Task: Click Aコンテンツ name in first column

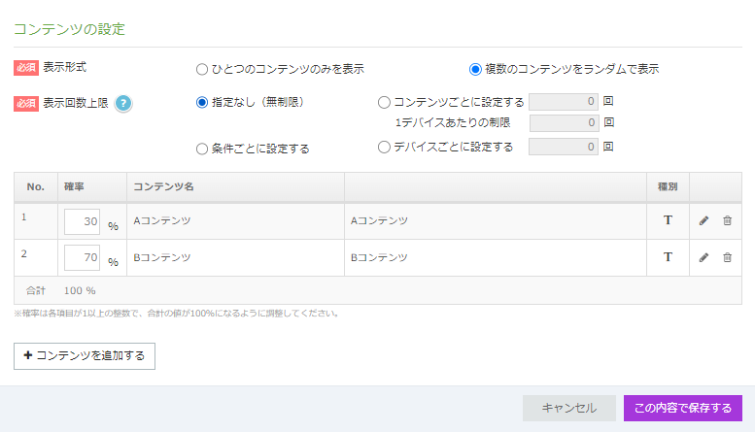Action: coord(162,220)
